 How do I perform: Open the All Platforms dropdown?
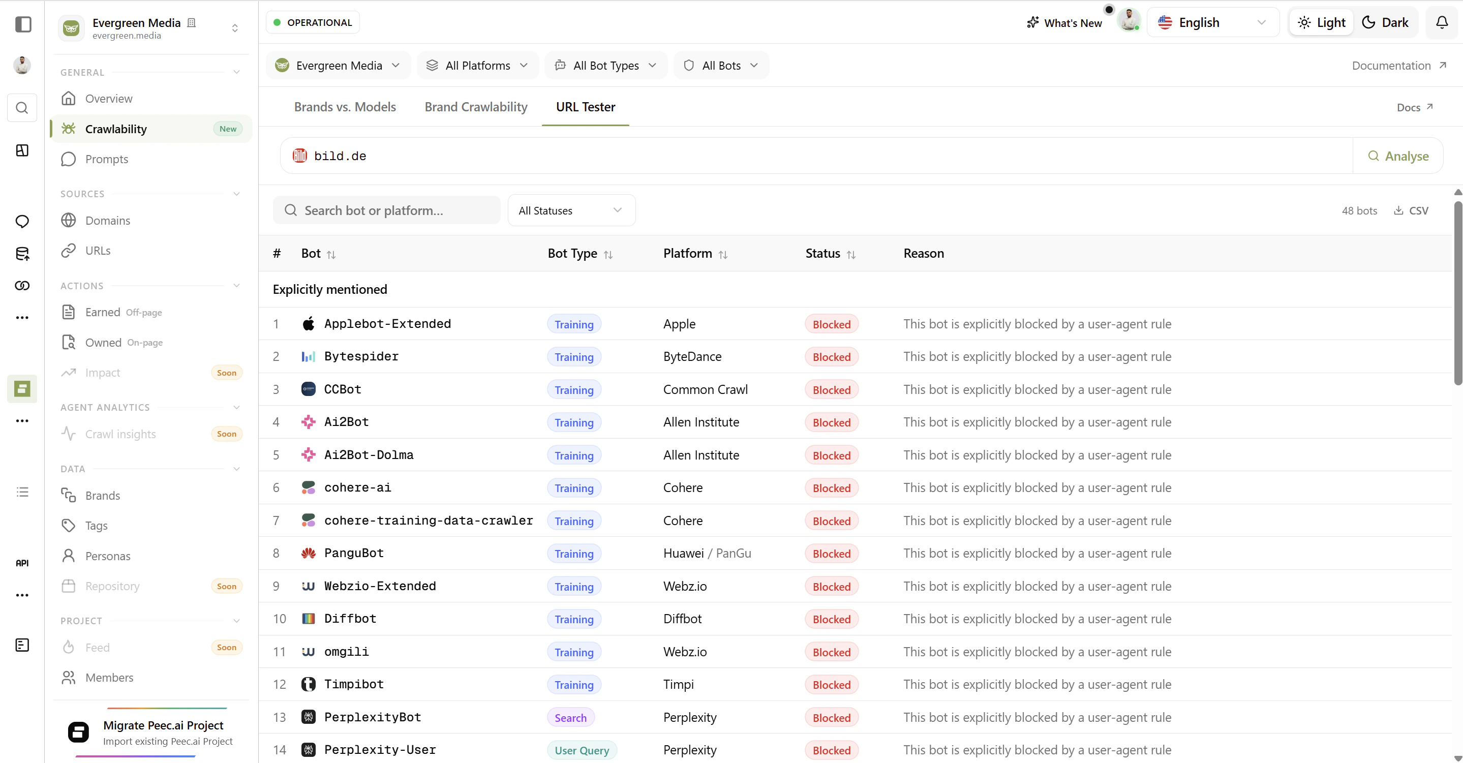click(477, 66)
